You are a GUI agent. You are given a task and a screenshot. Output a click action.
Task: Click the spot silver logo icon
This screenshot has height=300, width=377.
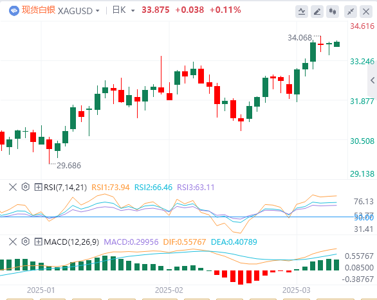(x=14, y=10)
